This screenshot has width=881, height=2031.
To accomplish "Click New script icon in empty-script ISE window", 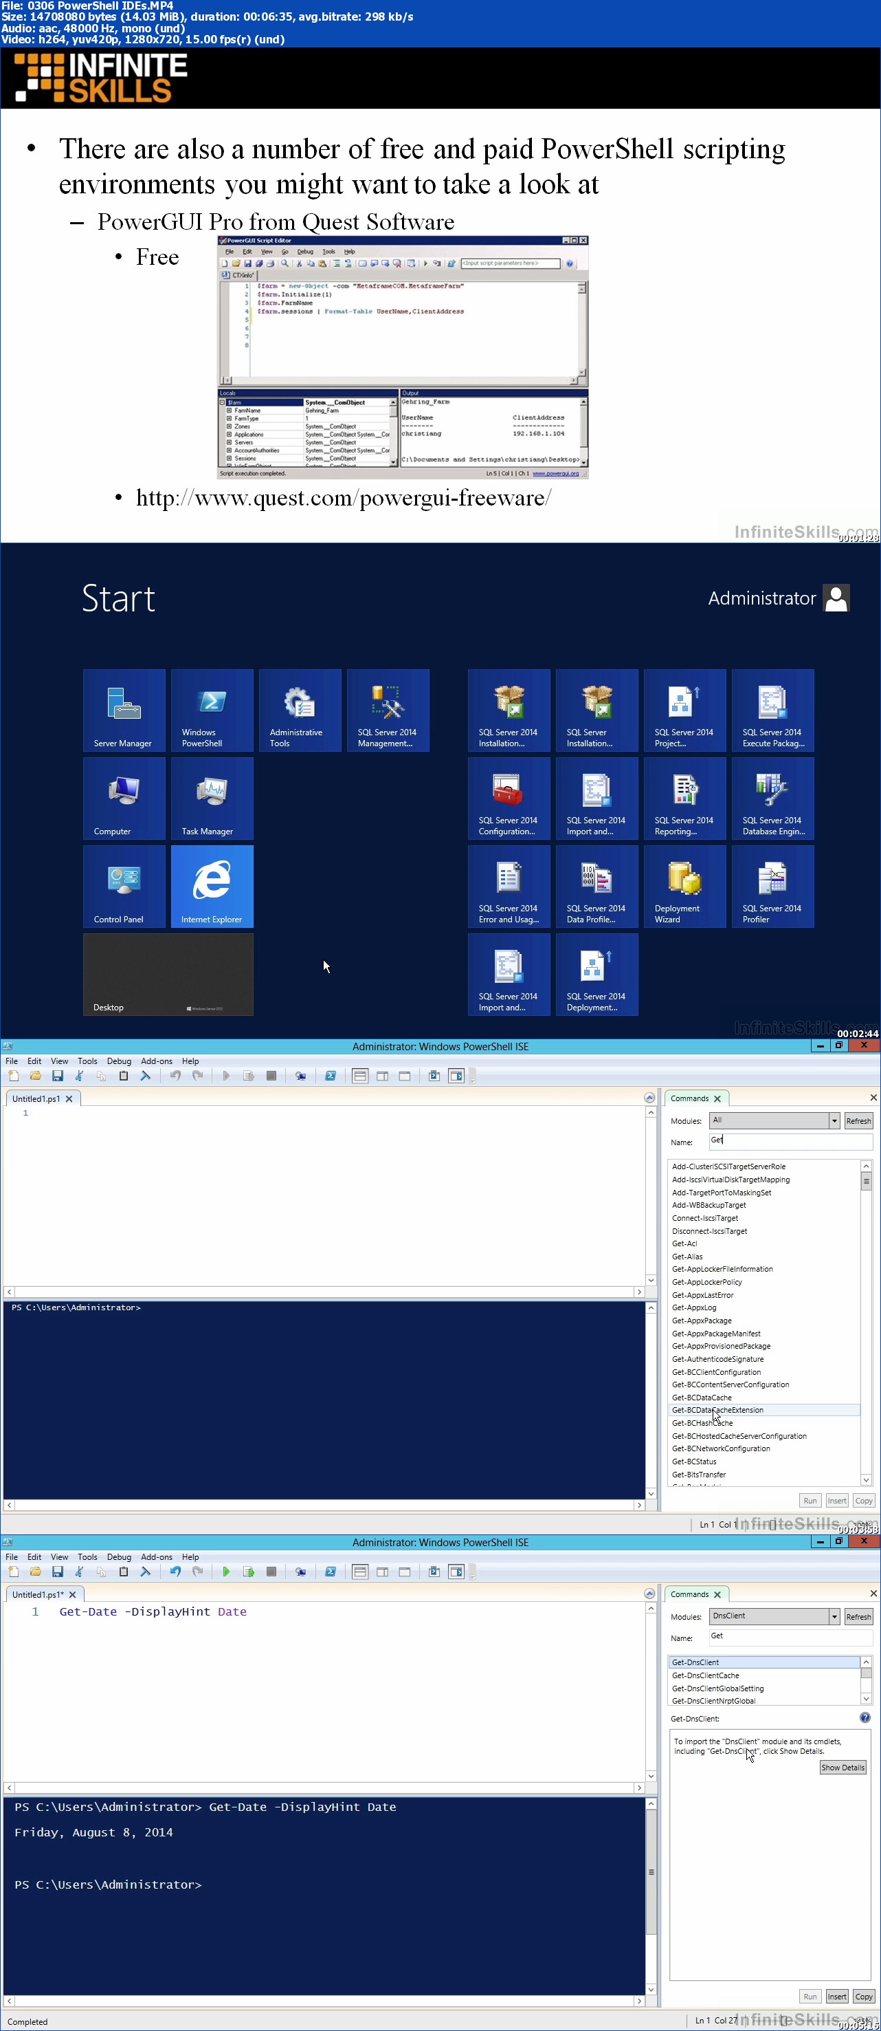I will 13,1076.
